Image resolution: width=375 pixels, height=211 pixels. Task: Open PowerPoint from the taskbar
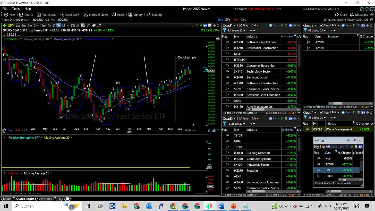(x=233, y=206)
